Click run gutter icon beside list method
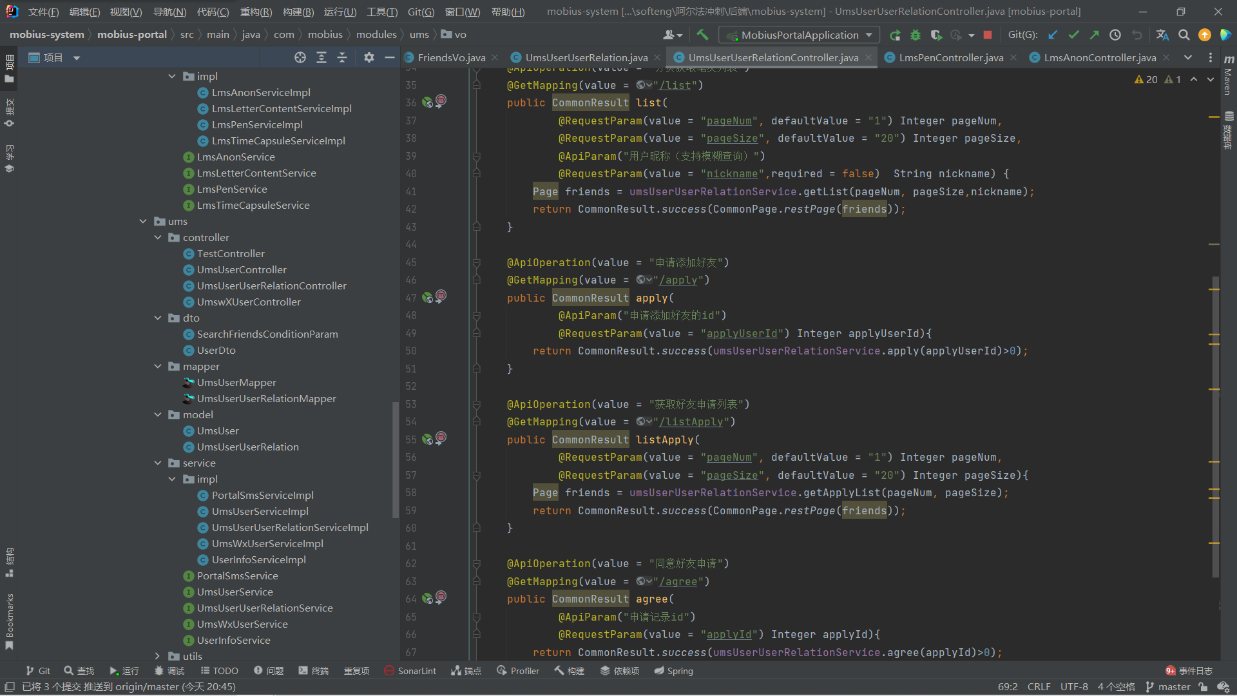The width and height of the screenshot is (1237, 696). (427, 102)
